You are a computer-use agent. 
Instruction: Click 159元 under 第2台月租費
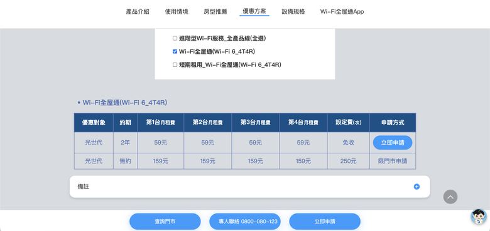click(208, 162)
